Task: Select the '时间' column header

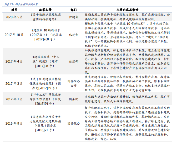Action: [x=14, y=9]
